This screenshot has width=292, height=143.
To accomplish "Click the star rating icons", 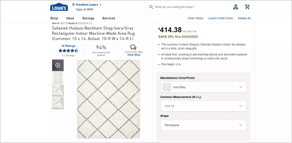I will point(68,50).
